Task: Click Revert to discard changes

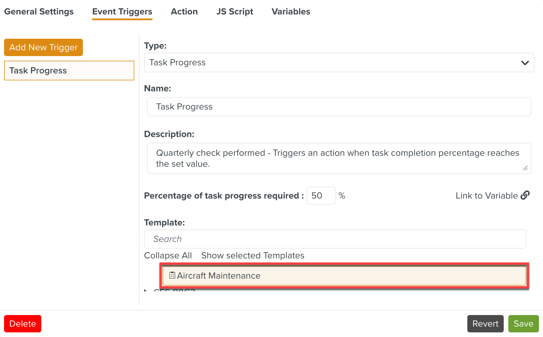Action: 485,323
